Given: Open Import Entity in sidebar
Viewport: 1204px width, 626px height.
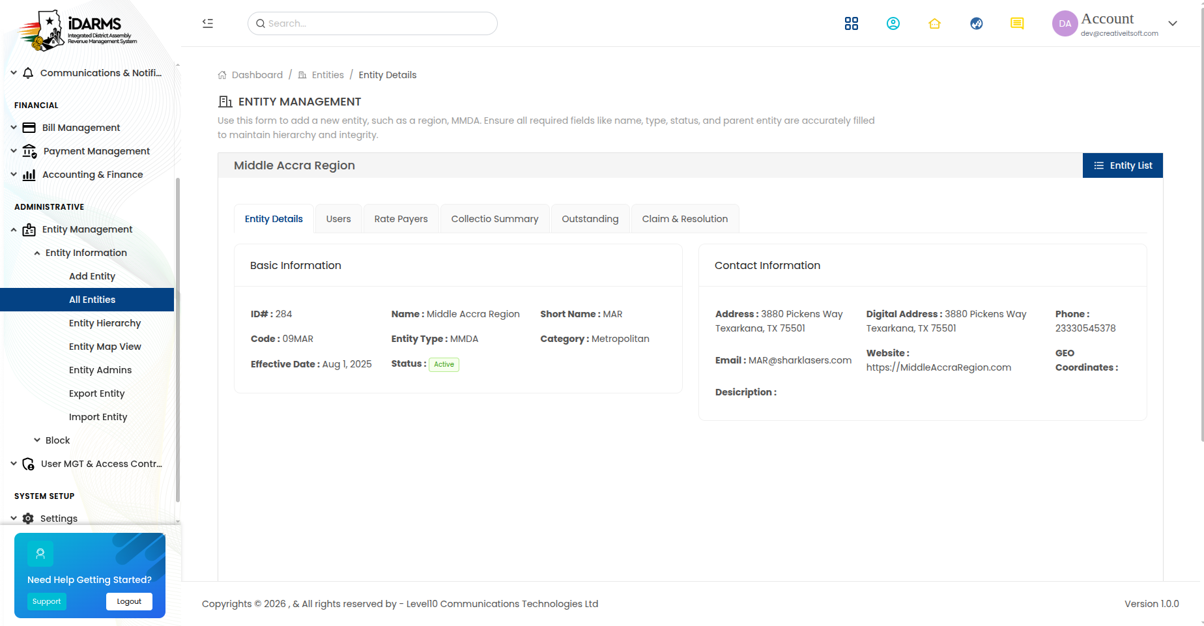Looking at the screenshot, I should (98, 417).
